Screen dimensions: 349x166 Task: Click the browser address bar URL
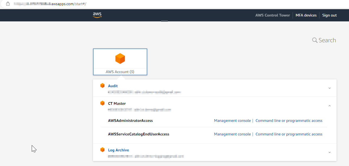click(x=50, y=4)
